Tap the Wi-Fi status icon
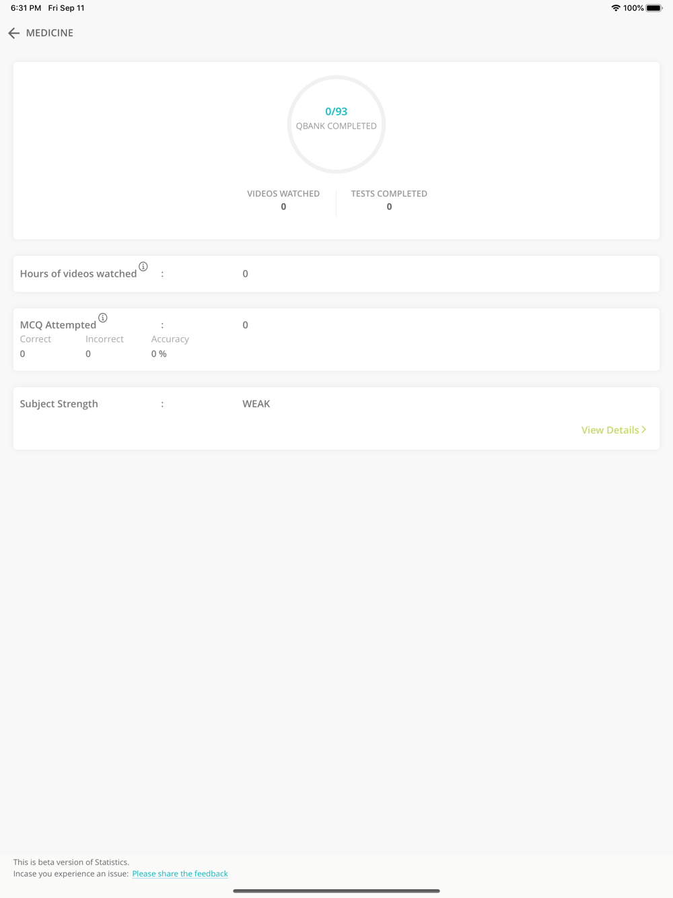 tap(616, 8)
